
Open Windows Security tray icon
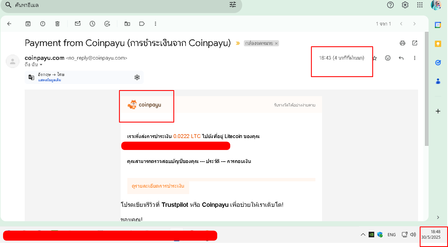click(x=380, y=235)
